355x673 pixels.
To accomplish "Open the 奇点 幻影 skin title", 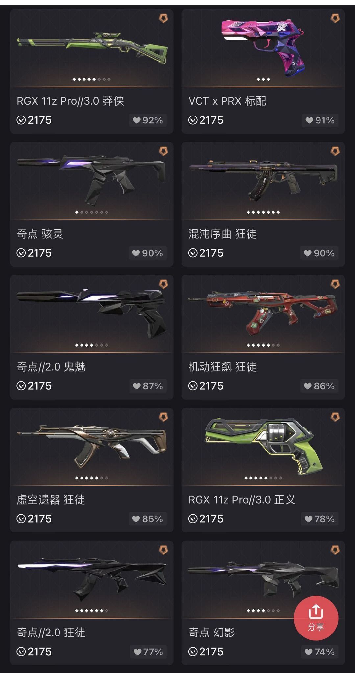I will (x=212, y=632).
